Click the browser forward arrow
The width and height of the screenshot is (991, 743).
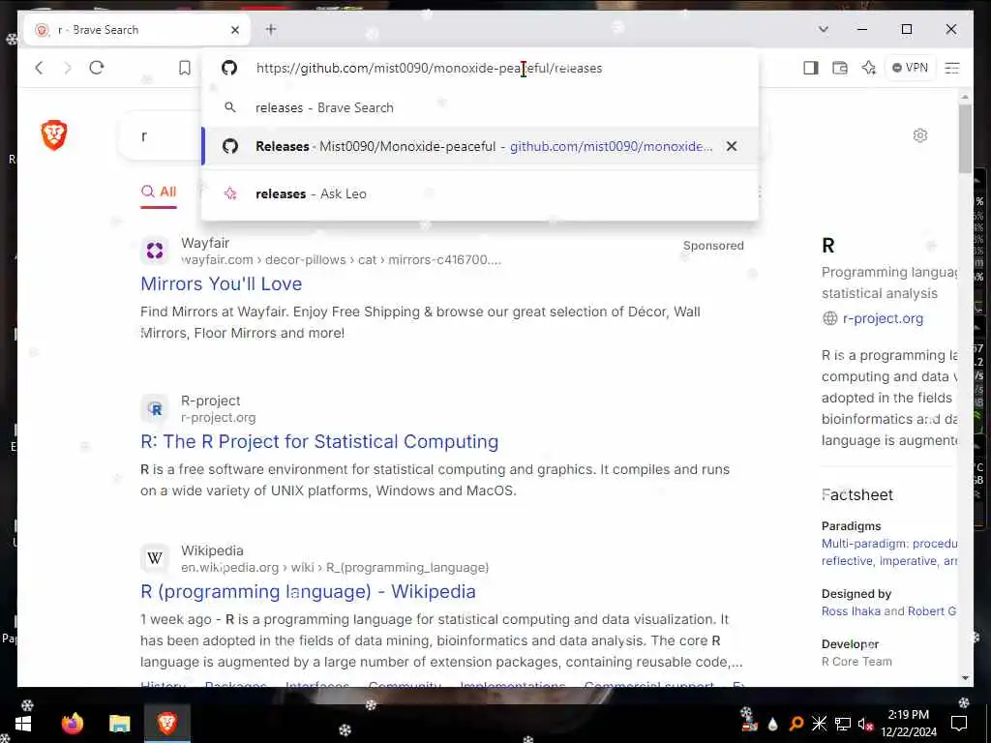tap(68, 68)
